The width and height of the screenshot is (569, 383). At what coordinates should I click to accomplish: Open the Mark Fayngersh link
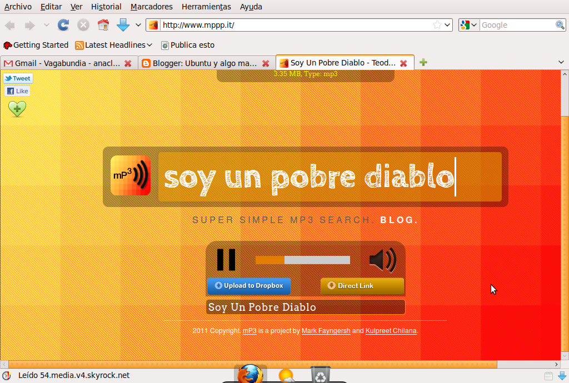(x=326, y=331)
